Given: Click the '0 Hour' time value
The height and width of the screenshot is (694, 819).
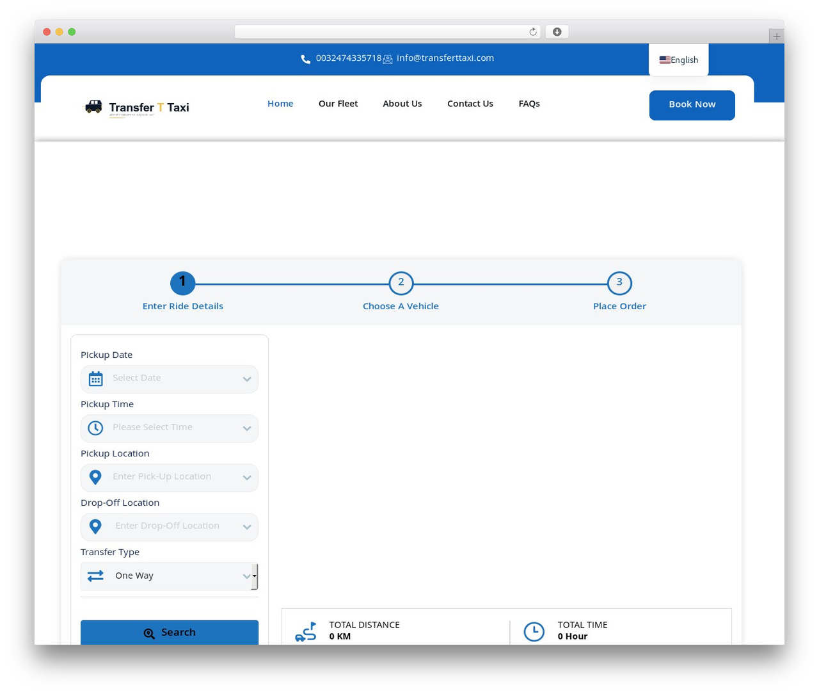Looking at the screenshot, I should [x=572, y=636].
